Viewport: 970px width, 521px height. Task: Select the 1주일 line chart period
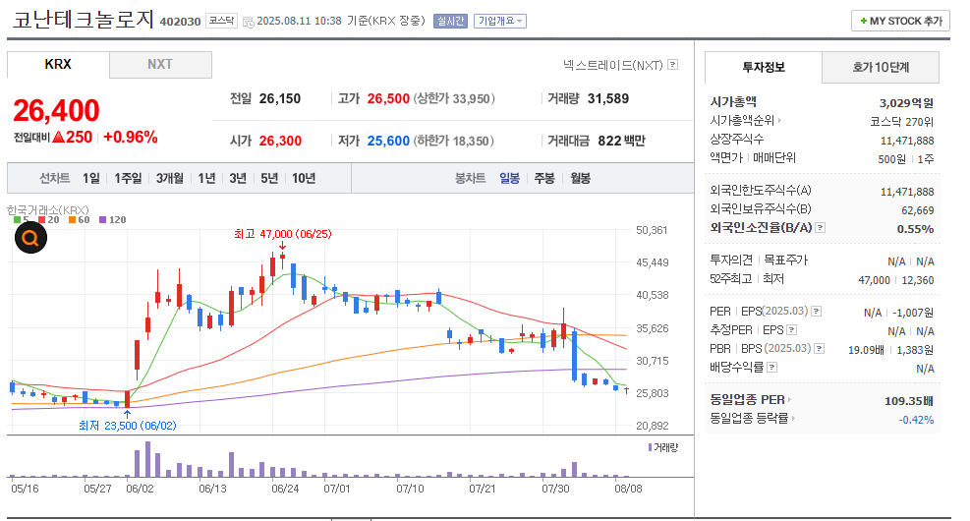128,178
